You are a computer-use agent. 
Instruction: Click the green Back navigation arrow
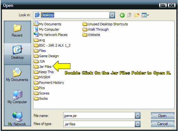pyautogui.click(x=122, y=15)
